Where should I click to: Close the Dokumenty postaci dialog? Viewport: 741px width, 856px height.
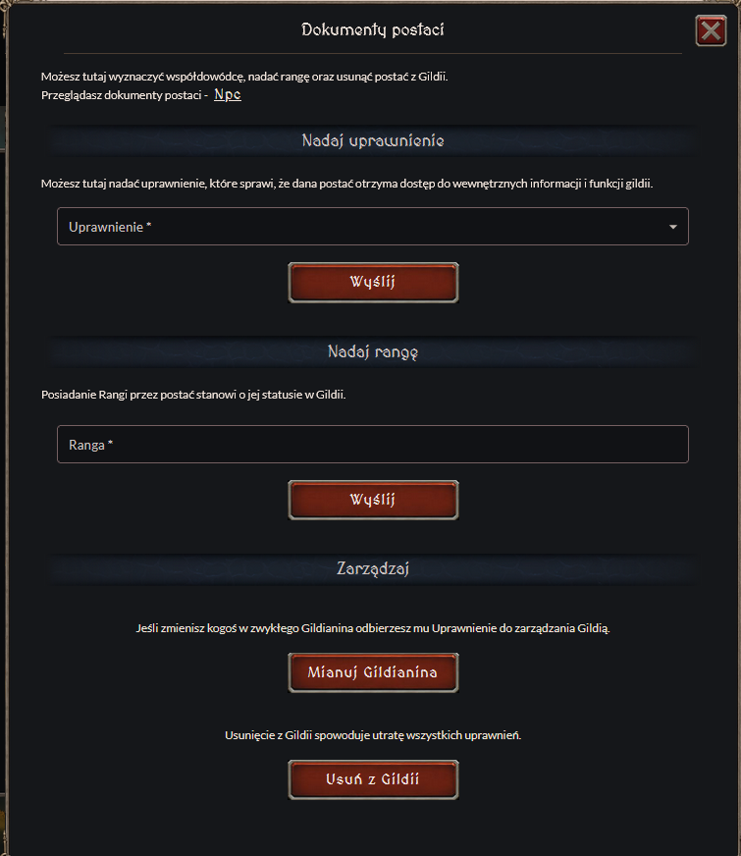[711, 31]
